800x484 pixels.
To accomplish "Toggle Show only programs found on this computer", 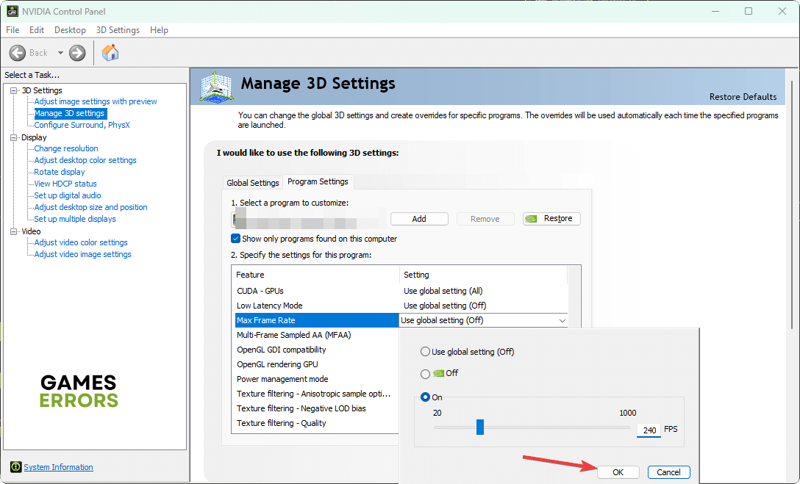I will click(236, 239).
